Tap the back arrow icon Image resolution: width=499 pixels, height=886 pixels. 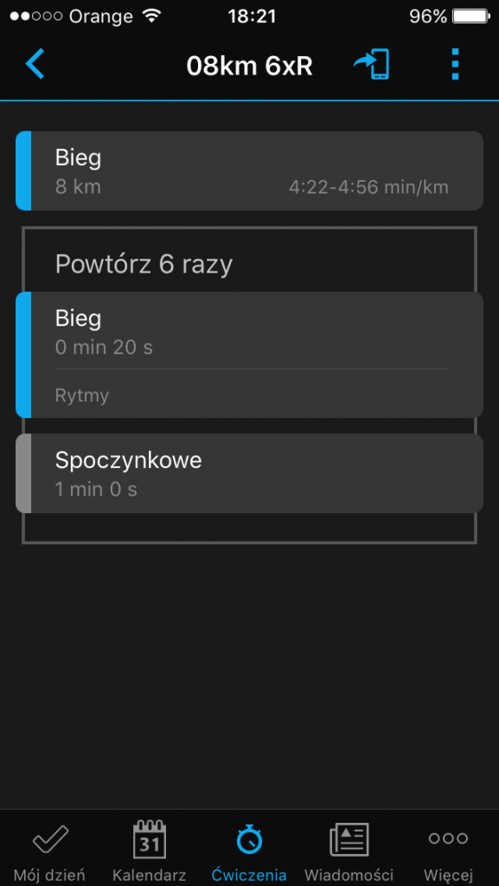point(35,64)
